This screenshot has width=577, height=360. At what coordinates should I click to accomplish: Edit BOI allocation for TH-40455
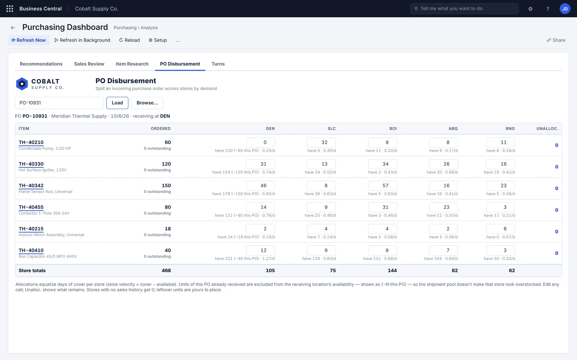(x=383, y=207)
